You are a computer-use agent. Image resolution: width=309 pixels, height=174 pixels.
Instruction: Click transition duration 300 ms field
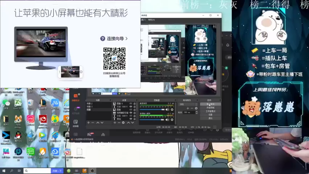(189, 112)
